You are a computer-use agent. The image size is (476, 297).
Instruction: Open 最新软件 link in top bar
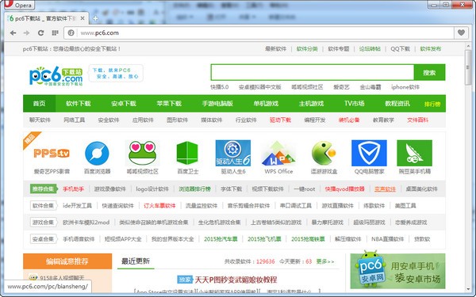[x=275, y=49]
